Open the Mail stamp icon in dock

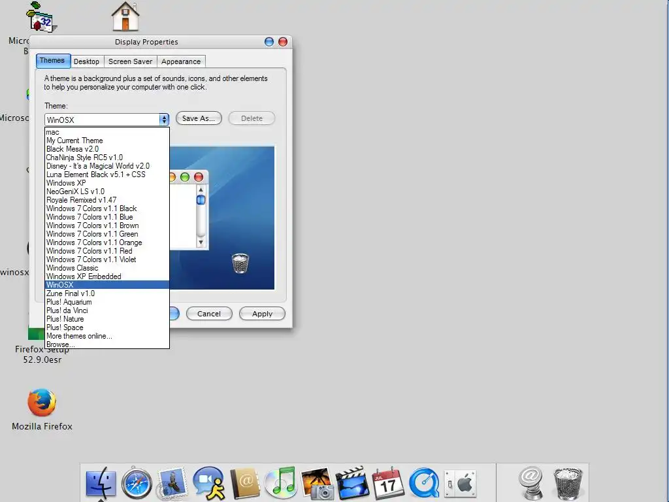coord(172,483)
